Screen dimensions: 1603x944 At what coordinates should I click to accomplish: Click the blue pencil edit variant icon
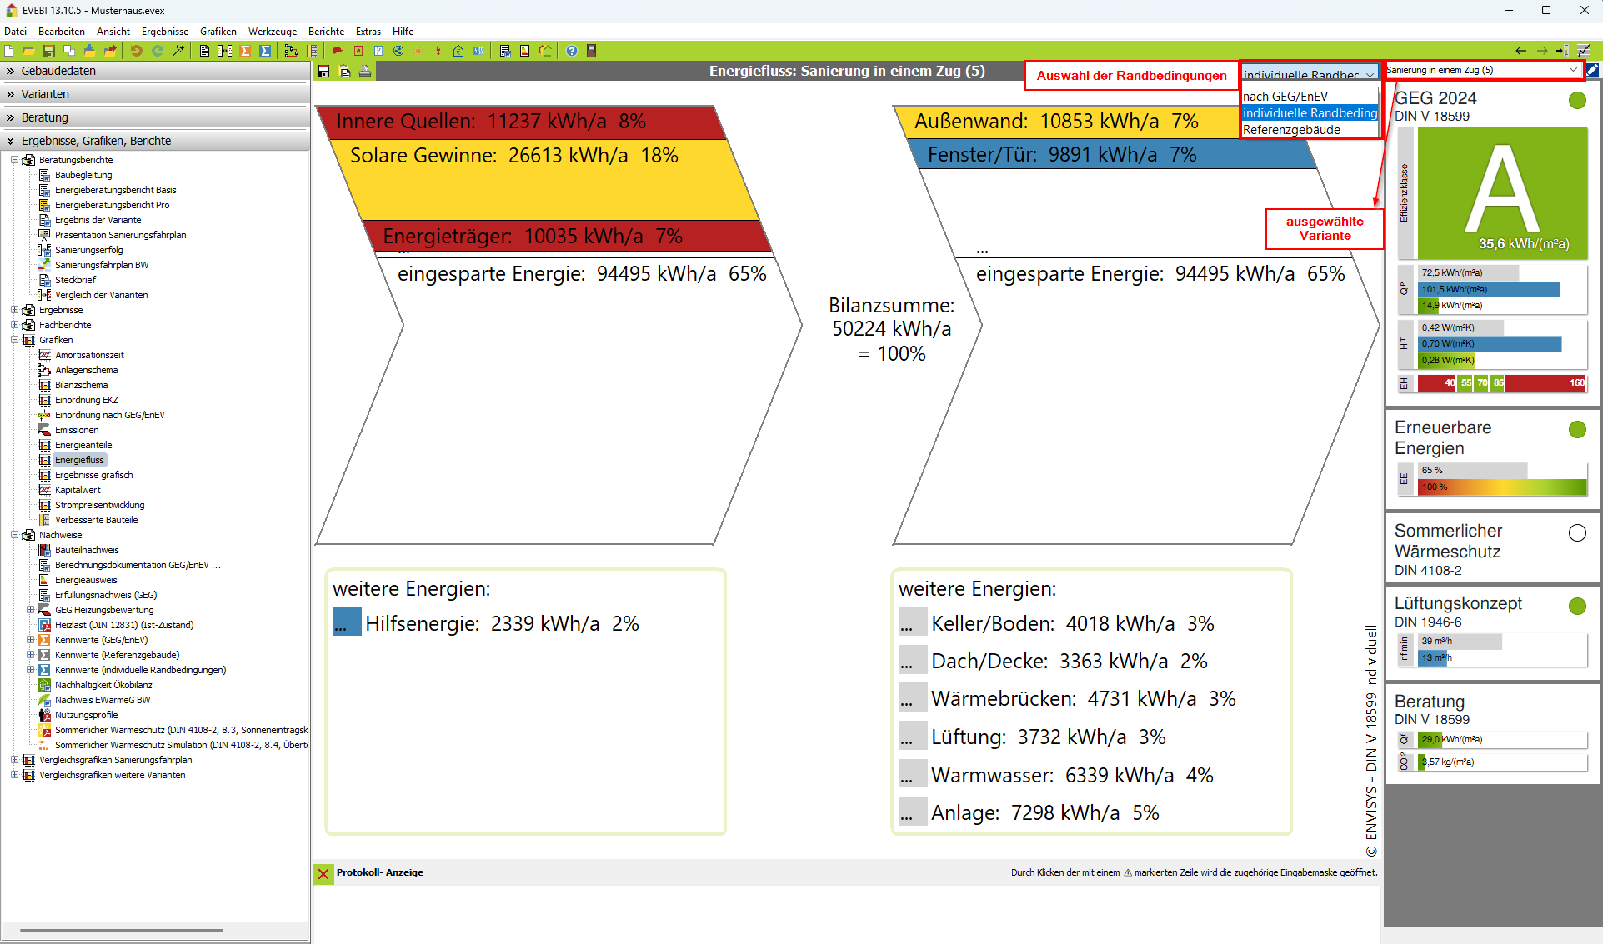point(1593,70)
